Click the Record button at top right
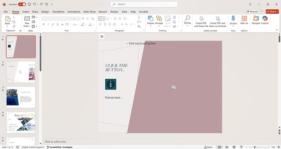Viewport: 281px width, 149px height. [x=252, y=12]
